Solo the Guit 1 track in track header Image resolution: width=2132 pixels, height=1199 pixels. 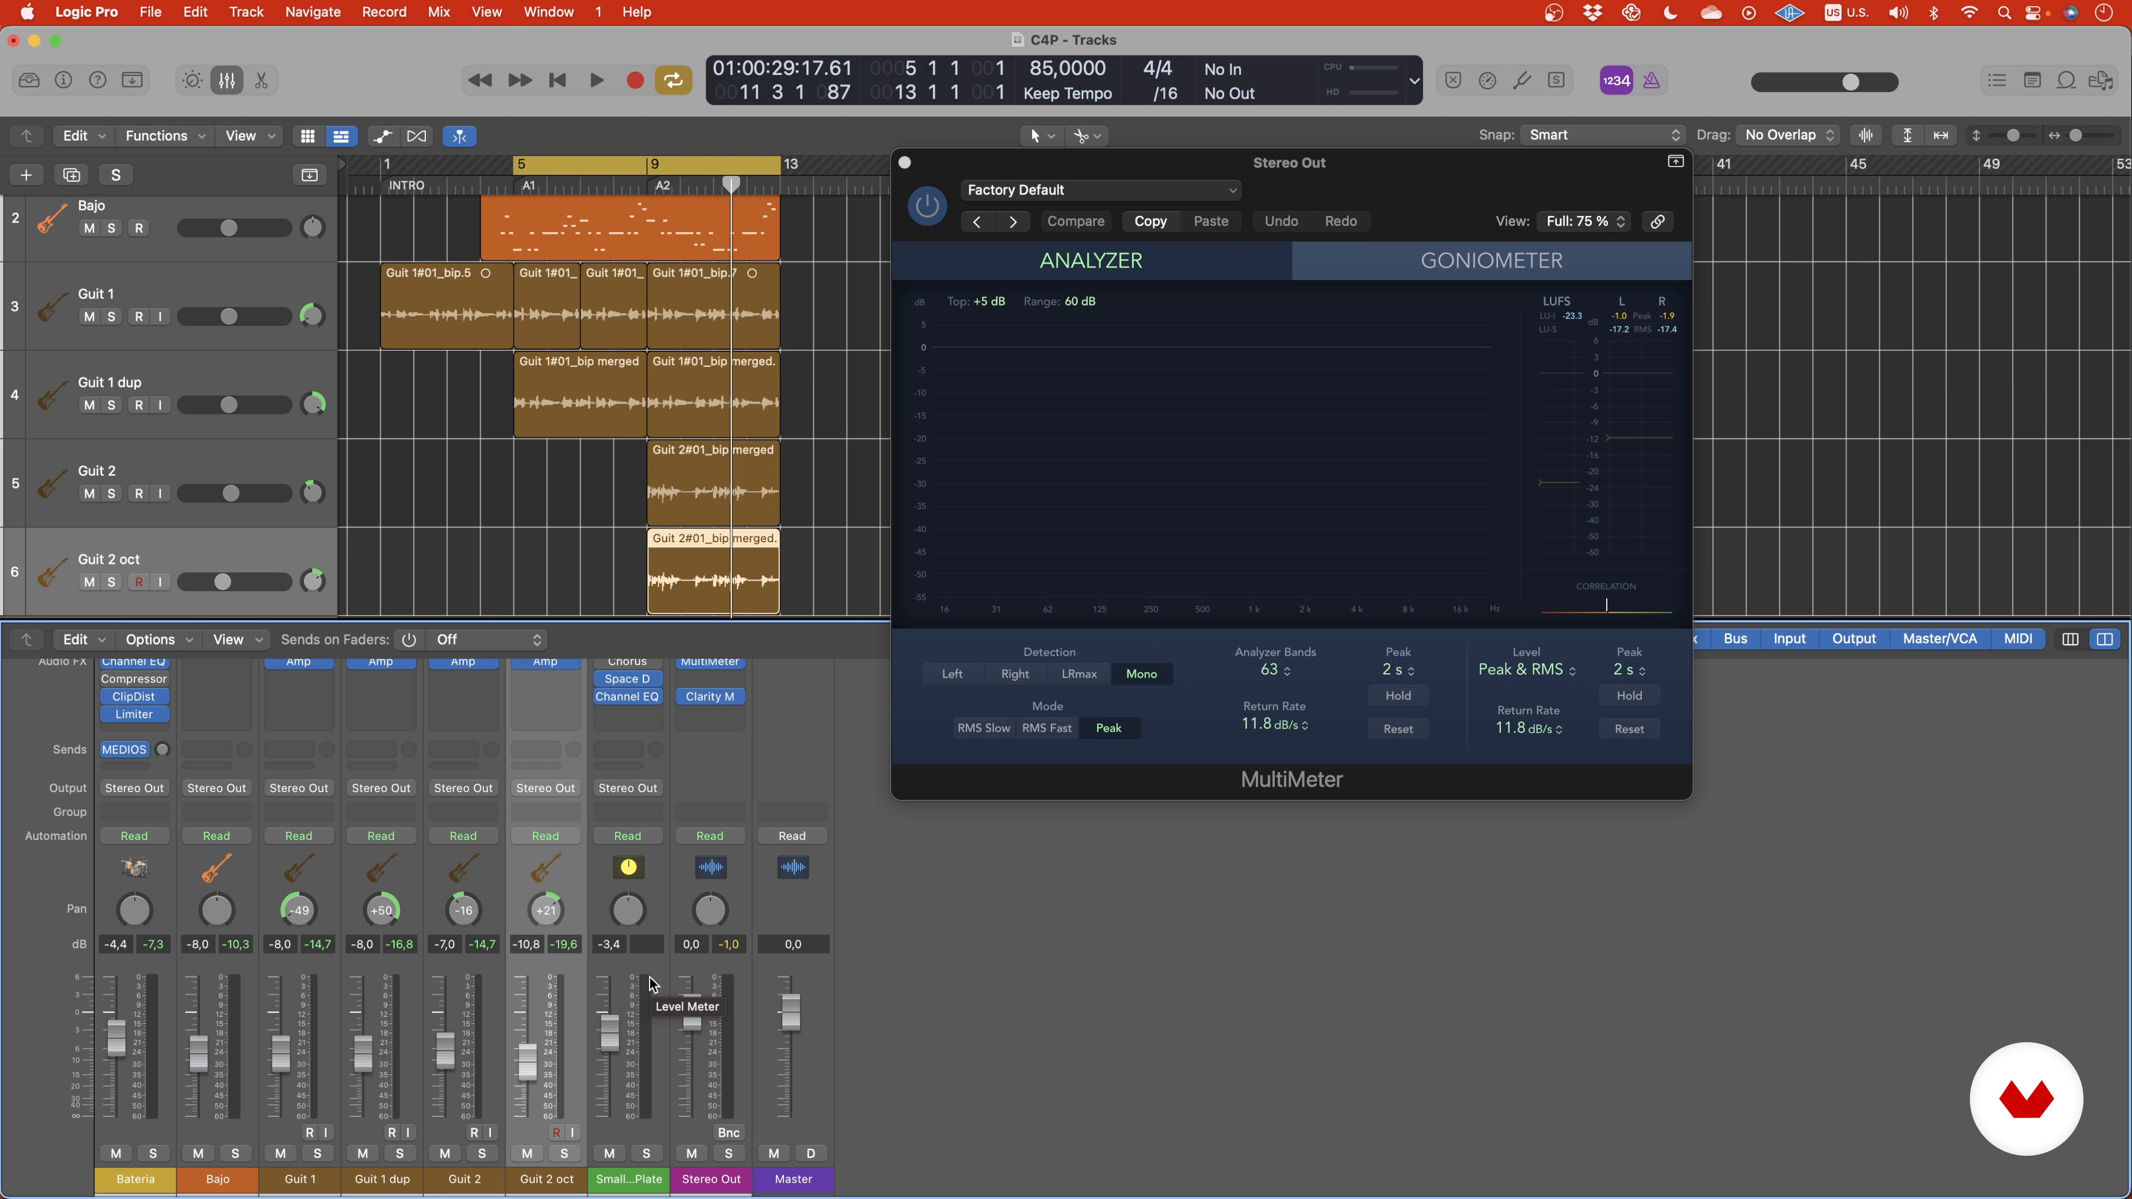pyautogui.click(x=111, y=317)
